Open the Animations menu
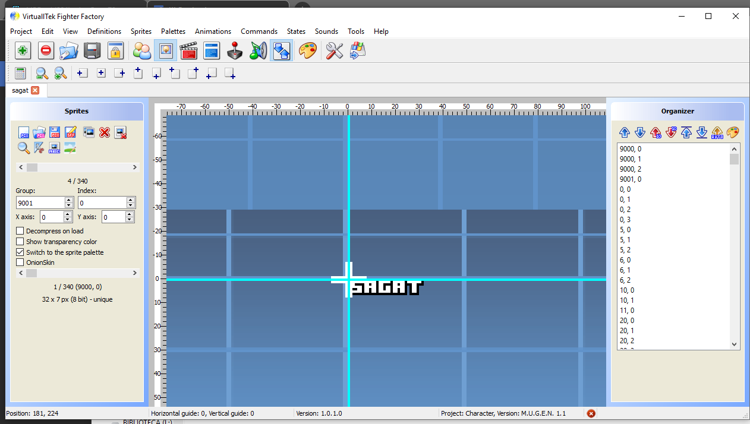The height and width of the screenshot is (424, 750). pyautogui.click(x=213, y=31)
